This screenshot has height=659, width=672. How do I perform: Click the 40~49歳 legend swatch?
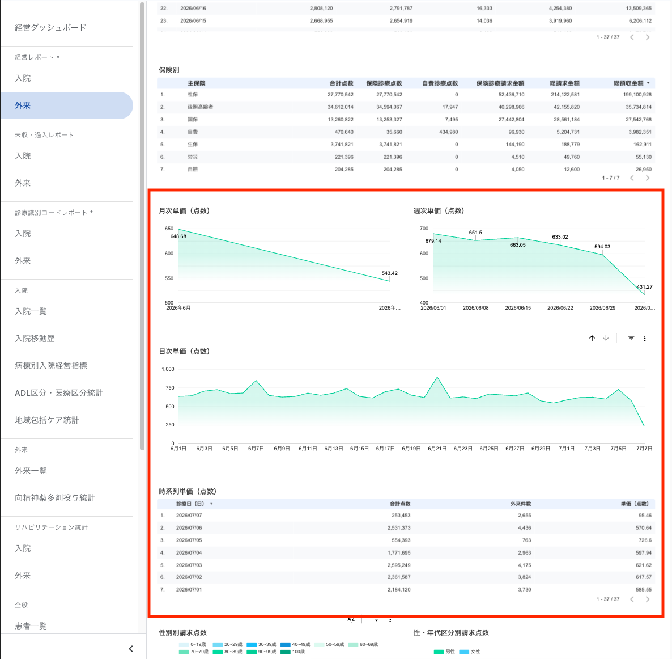[286, 644]
